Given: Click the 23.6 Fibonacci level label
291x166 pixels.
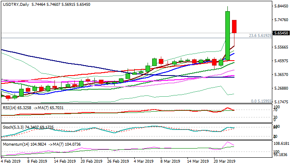Looking at the screenshot, I should (x=259, y=36).
